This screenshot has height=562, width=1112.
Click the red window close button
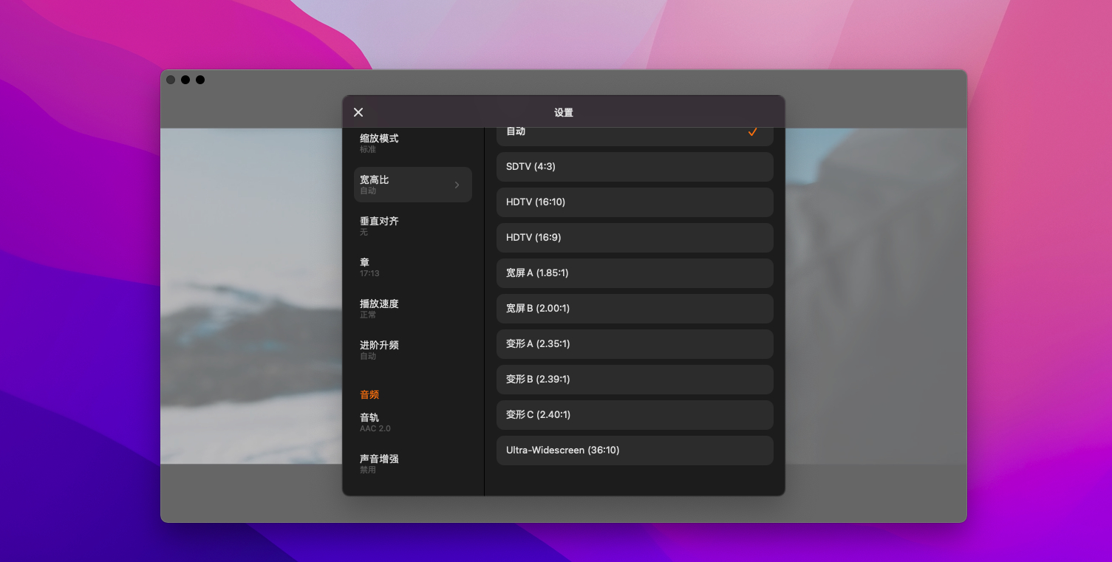[x=171, y=80]
